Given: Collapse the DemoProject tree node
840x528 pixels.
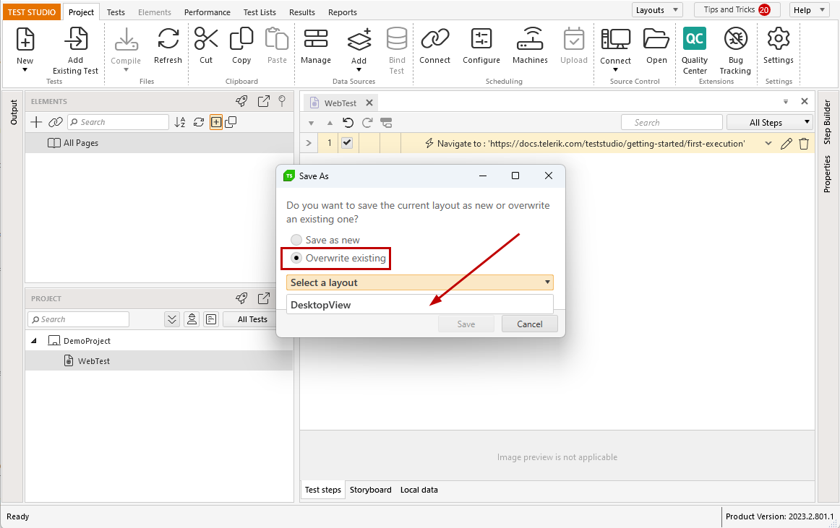Looking at the screenshot, I should [x=34, y=341].
